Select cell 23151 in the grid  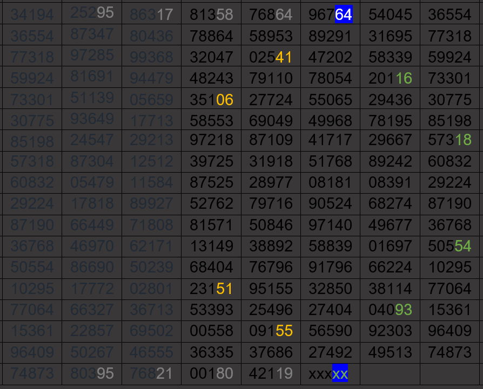point(211,289)
